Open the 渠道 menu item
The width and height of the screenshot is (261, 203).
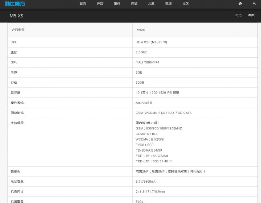click(169, 4)
